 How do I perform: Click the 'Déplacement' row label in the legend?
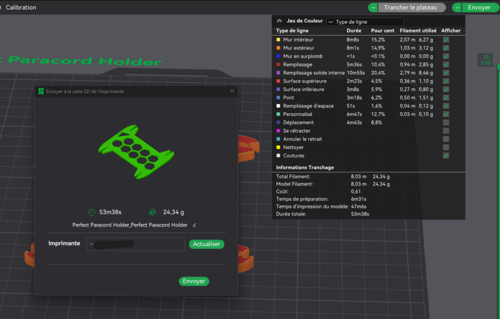(298, 122)
